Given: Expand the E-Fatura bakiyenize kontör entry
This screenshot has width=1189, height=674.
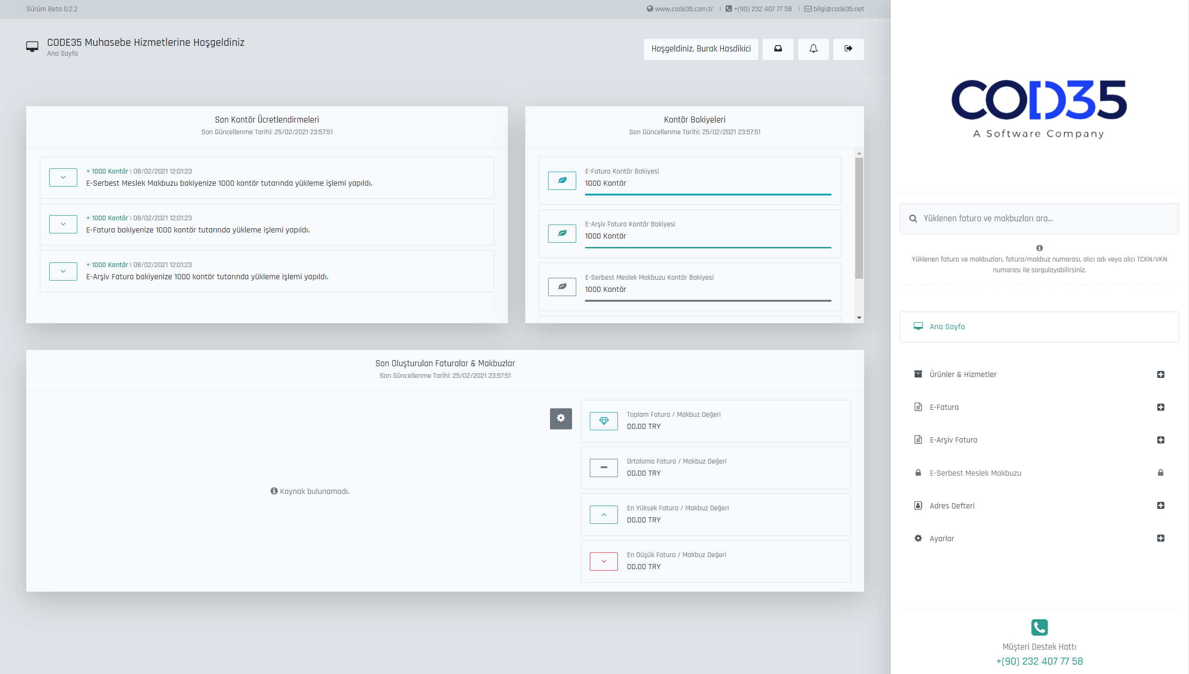Looking at the screenshot, I should point(63,225).
